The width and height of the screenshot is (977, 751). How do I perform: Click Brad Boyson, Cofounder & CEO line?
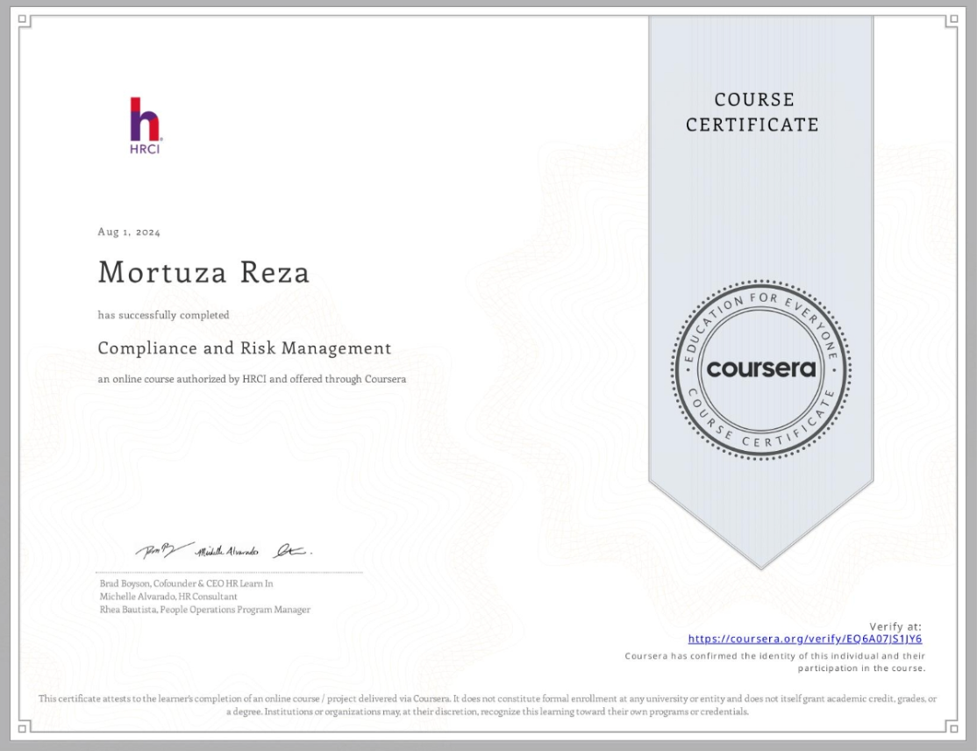pyautogui.click(x=186, y=583)
